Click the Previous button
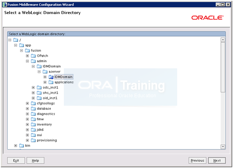Image resolution: width=233 pixels, height=168 pixels. [x=198, y=161]
